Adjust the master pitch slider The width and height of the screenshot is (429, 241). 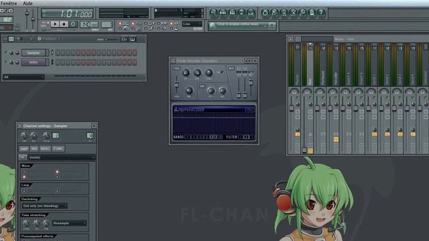[33, 19]
